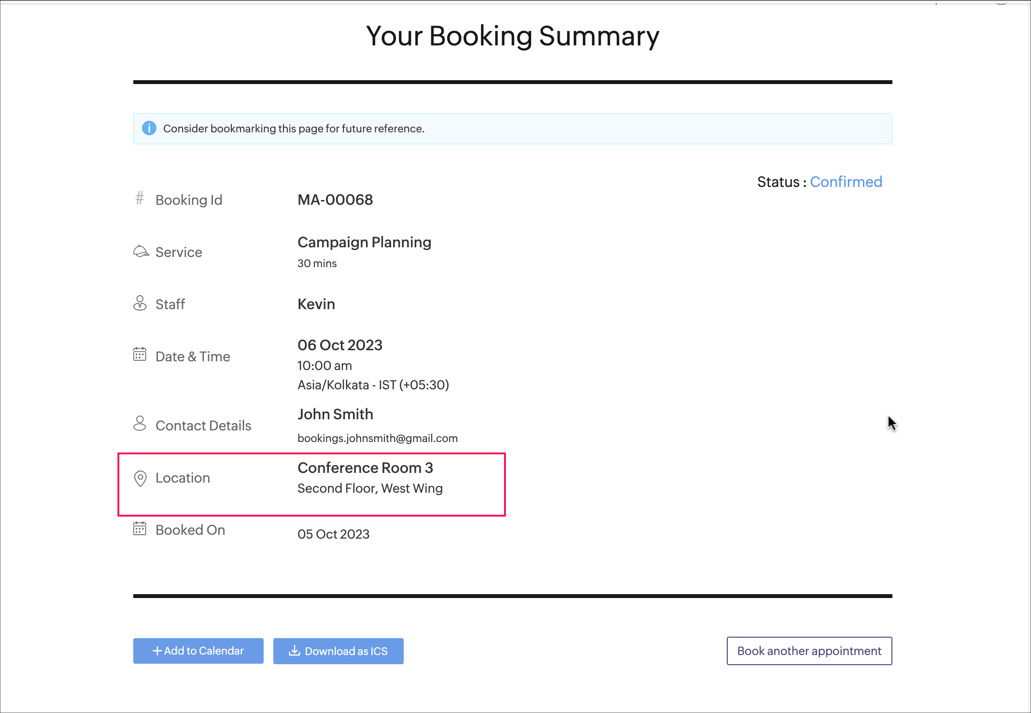
Task: Click the info icon in bookmark notice
Action: click(149, 128)
